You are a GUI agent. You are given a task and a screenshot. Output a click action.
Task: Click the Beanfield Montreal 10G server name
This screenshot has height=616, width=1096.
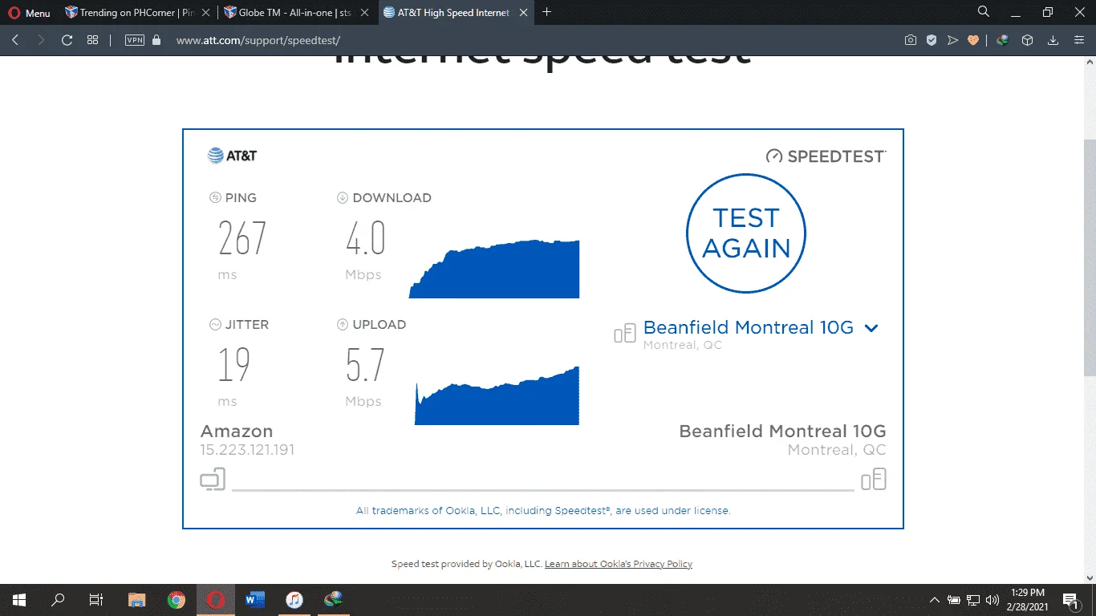coord(748,327)
